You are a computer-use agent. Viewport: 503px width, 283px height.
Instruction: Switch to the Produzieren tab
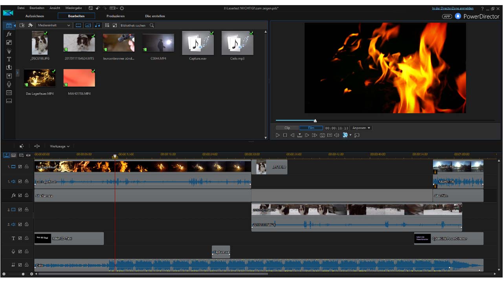coord(116,16)
